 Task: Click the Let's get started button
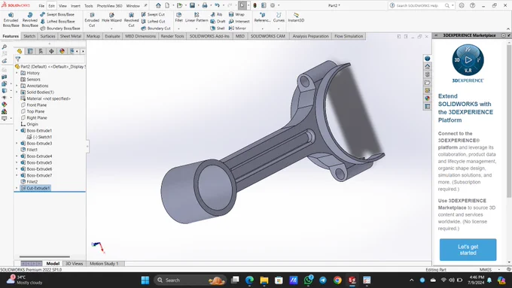[468, 250]
